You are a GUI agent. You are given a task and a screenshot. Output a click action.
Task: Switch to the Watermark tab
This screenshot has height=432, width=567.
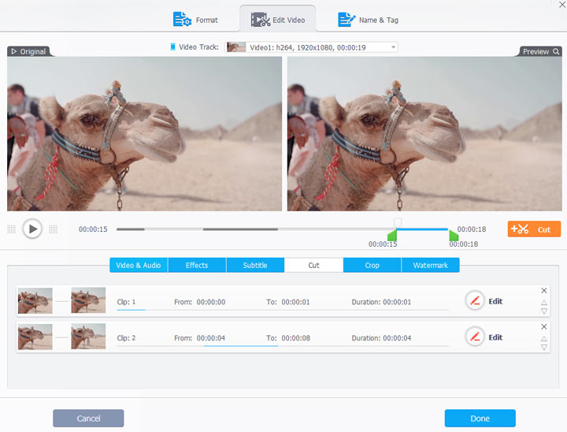431,265
